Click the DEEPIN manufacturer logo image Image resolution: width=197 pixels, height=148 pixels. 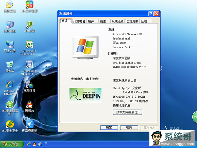click(85, 95)
